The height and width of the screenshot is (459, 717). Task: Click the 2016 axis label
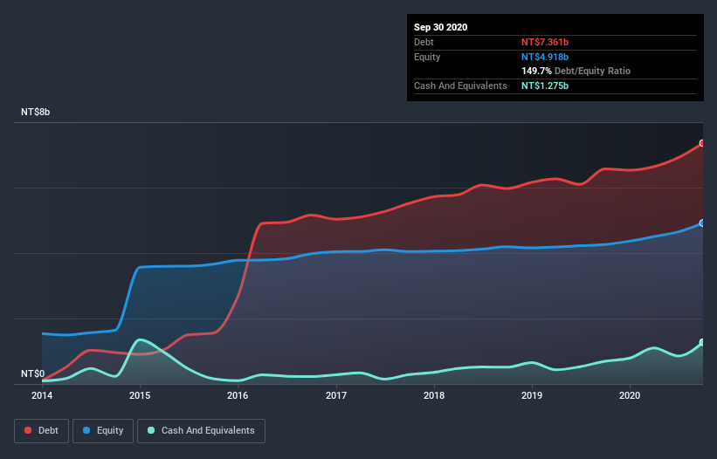tap(238, 395)
